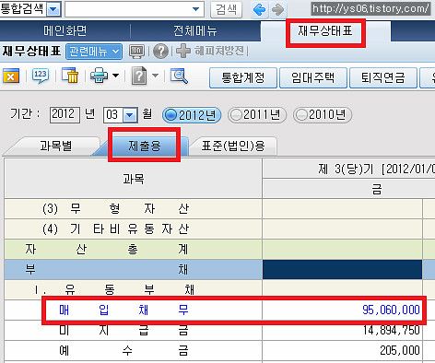Open the printer options dropdown arrow

pyautogui.click(x=115, y=76)
